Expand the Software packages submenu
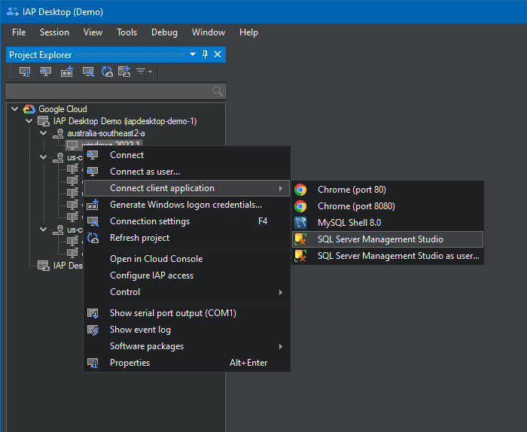The image size is (527, 432). click(187, 346)
